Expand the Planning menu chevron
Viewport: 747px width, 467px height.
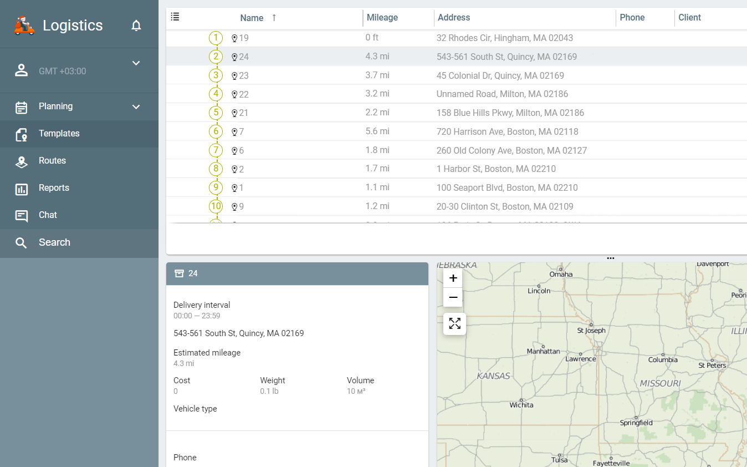(136, 107)
